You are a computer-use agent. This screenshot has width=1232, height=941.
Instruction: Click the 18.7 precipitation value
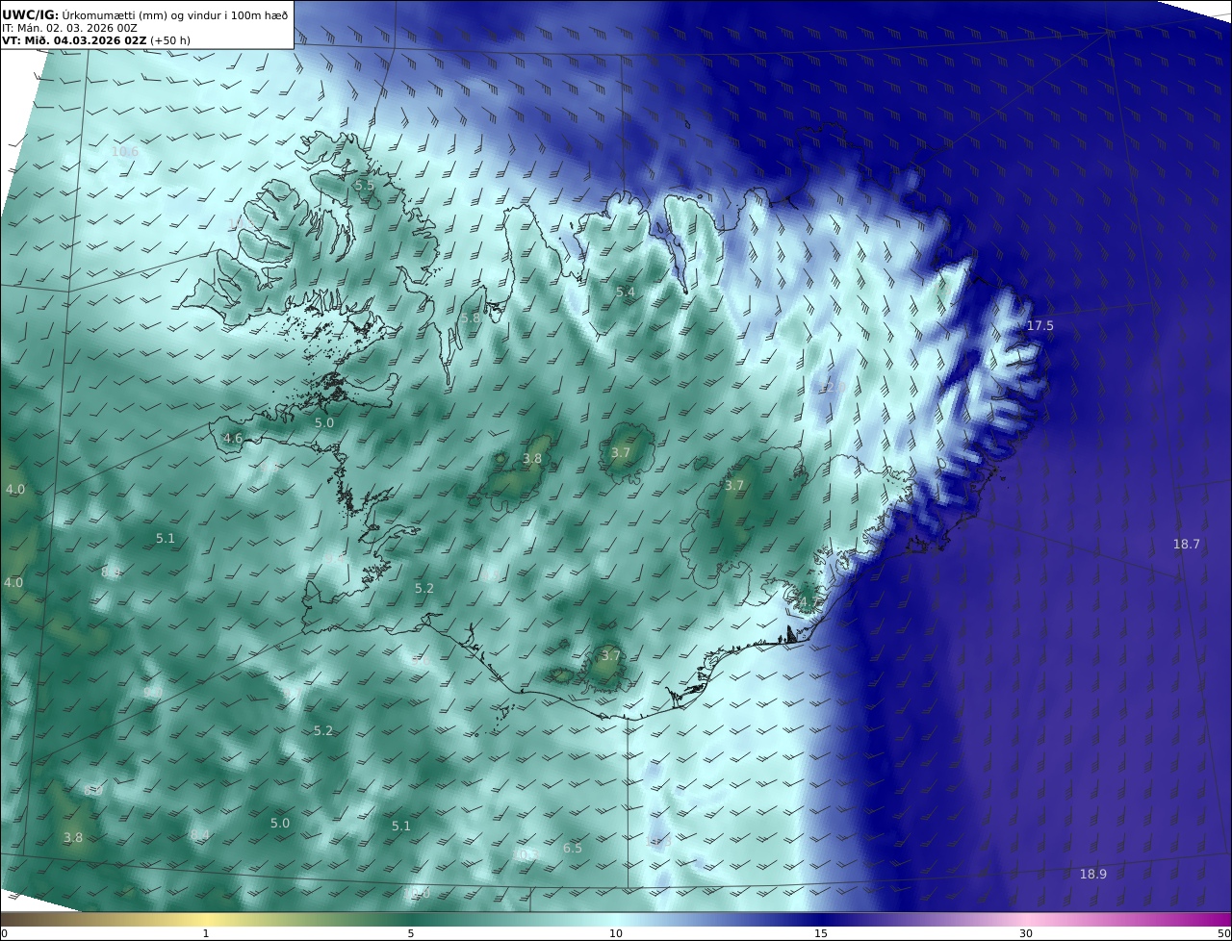1187,544
